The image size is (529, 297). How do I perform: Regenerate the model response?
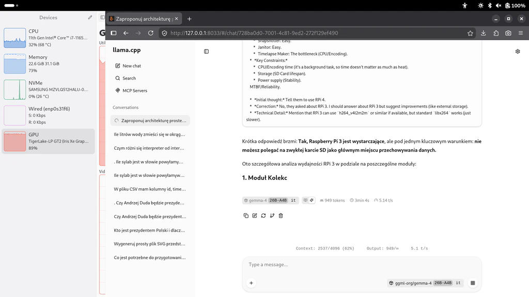(x=263, y=216)
